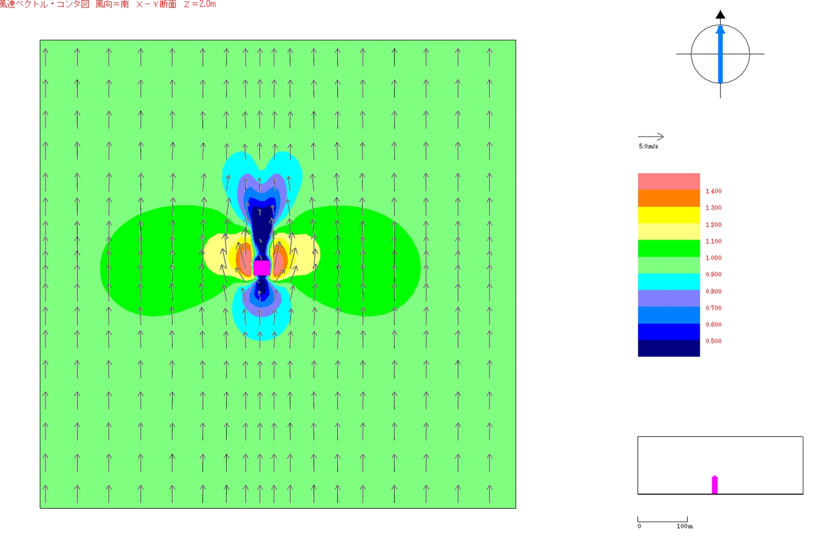The image size is (823, 549).
Task: Click the 1.400 legend value label
Action: [x=713, y=191]
